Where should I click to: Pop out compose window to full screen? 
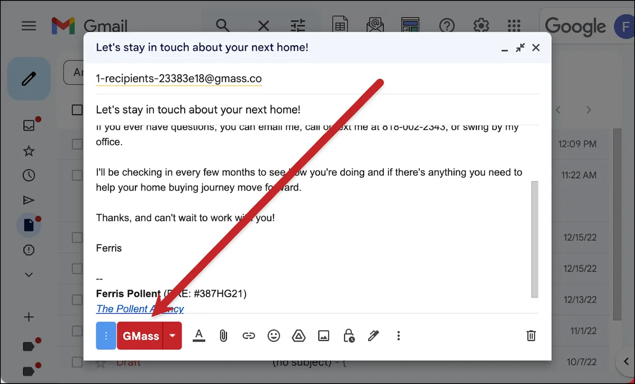[x=521, y=48]
